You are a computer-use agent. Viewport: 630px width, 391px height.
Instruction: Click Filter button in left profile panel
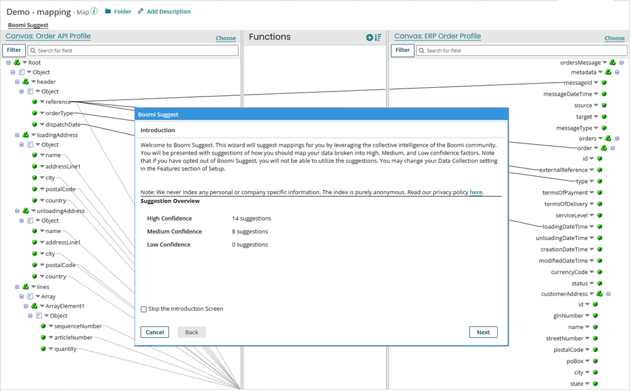[x=14, y=50]
